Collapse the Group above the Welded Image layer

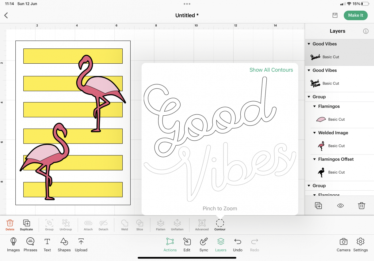point(309,97)
